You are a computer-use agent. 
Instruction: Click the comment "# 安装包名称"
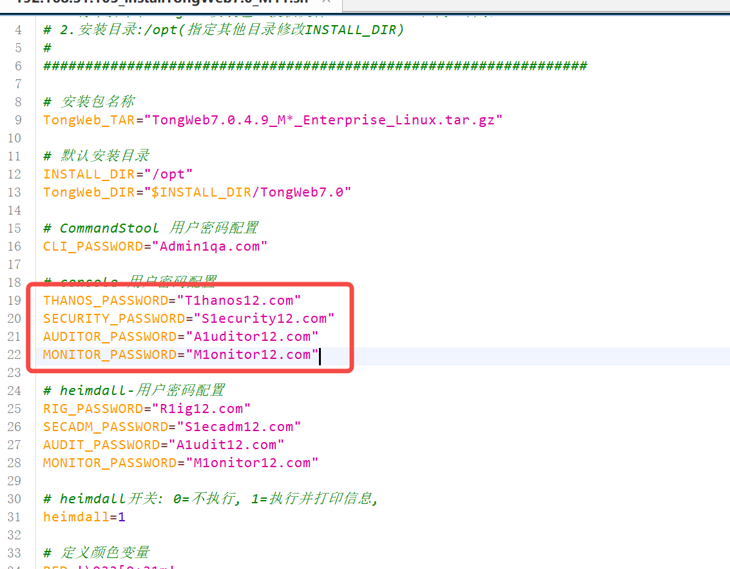click(89, 102)
